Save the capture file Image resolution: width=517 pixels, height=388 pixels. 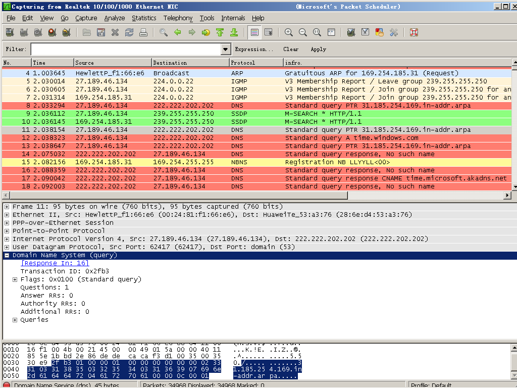(x=101, y=32)
